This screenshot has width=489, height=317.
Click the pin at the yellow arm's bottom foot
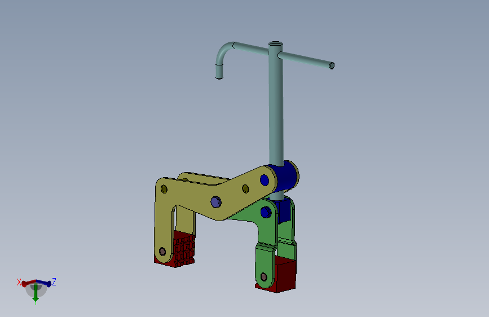162,252
